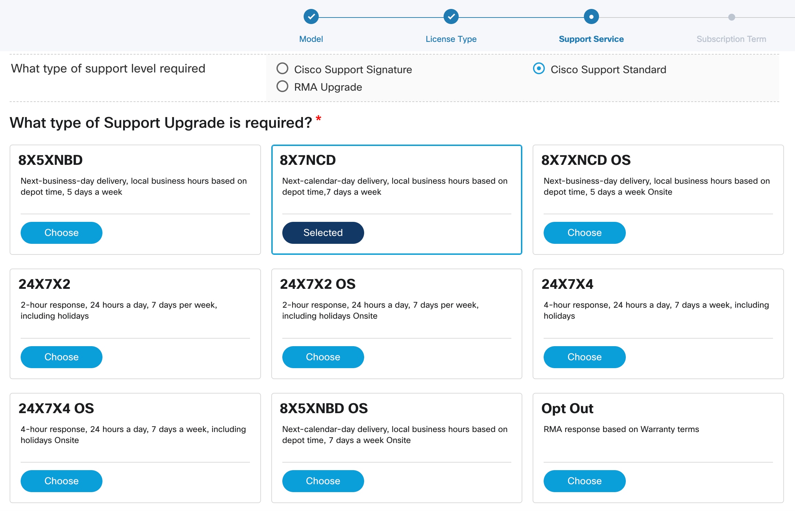
Task: Select the RMA Upgrade radio button
Action: [x=282, y=86]
